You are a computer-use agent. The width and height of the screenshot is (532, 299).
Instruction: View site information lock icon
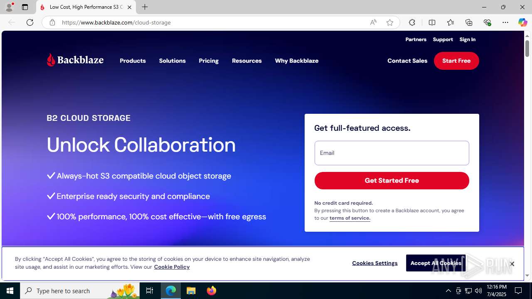point(52,22)
